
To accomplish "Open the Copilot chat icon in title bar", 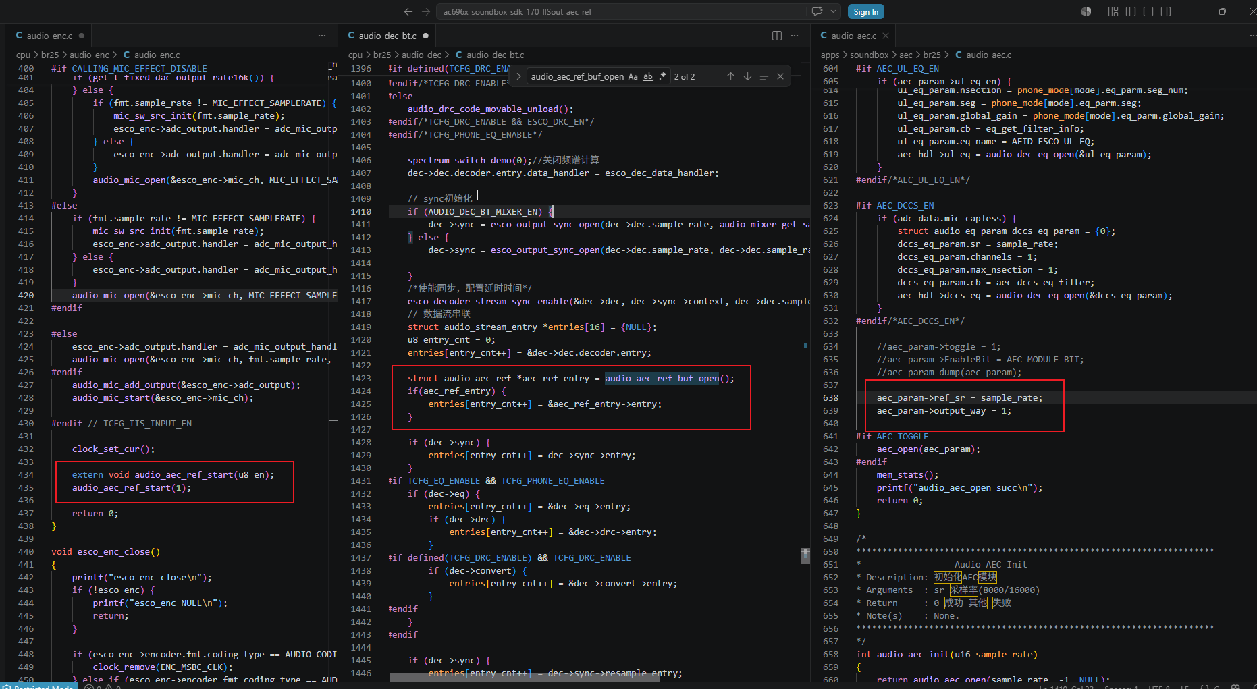I will pos(817,11).
